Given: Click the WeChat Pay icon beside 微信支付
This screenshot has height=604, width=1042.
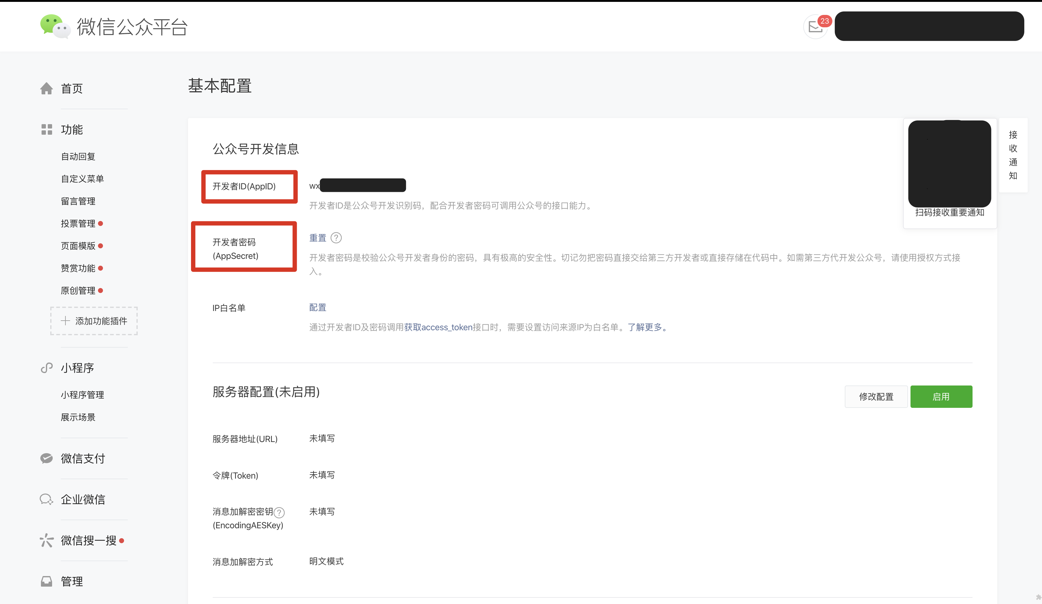Looking at the screenshot, I should coord(46,458).
